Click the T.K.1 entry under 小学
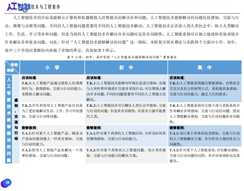This screenshot has height=191, width=244. [x=52, y=88]
